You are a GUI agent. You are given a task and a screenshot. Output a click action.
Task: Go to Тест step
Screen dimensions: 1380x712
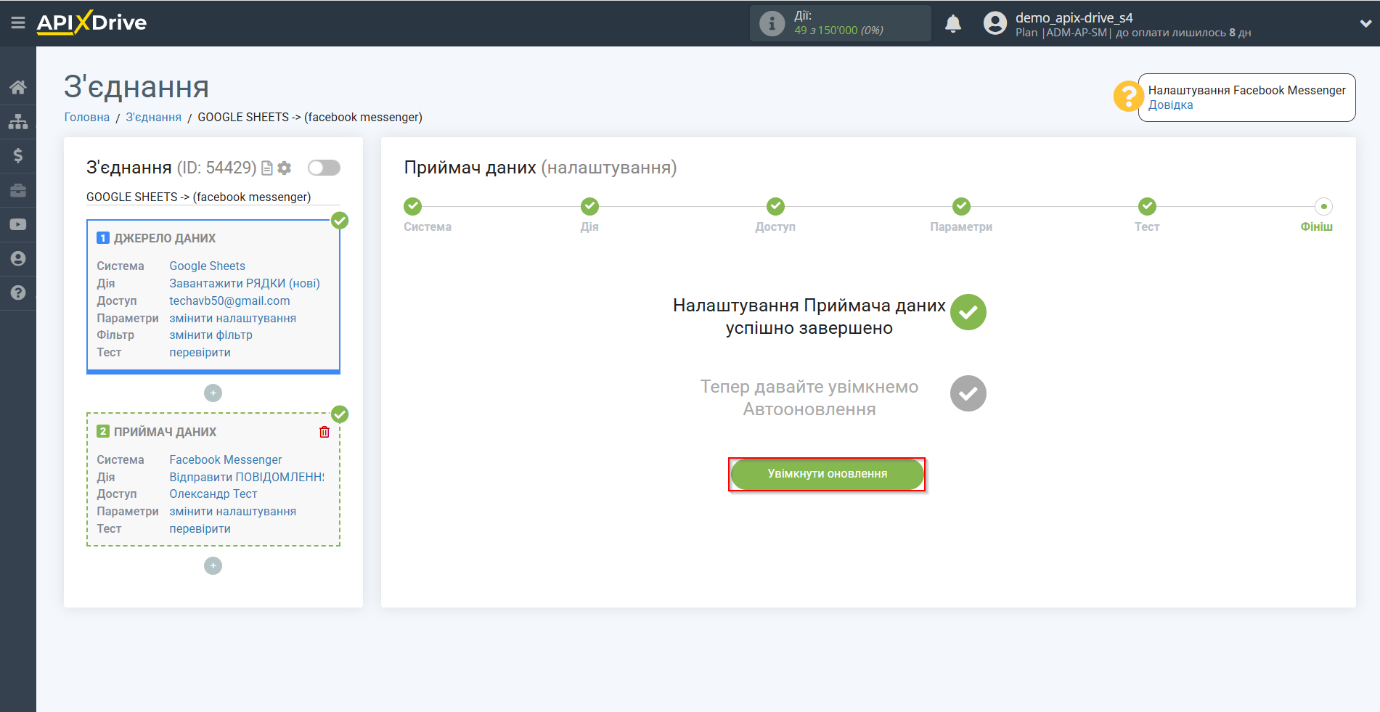click(1147, 207)
